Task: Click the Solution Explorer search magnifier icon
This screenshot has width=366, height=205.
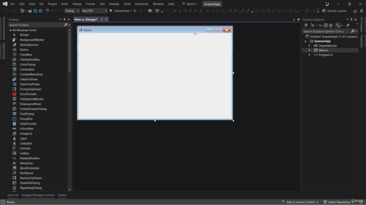Action: coord(353,31)
